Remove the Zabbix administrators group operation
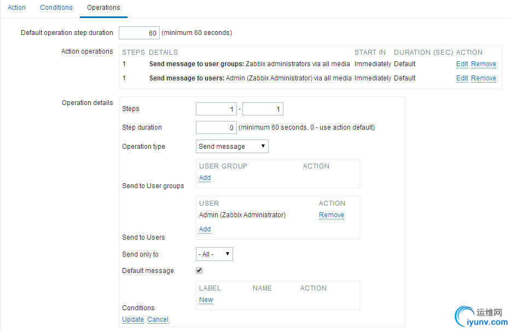This screenshot has height=331, width=511. tap(484, 64)
